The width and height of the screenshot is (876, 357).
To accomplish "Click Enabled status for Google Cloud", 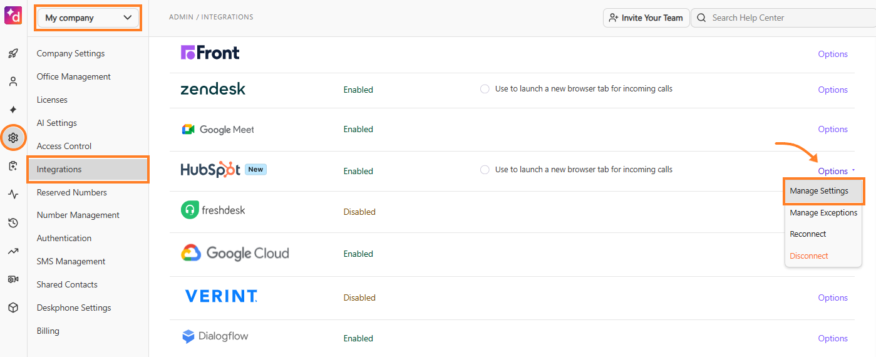I will point(358,254).
